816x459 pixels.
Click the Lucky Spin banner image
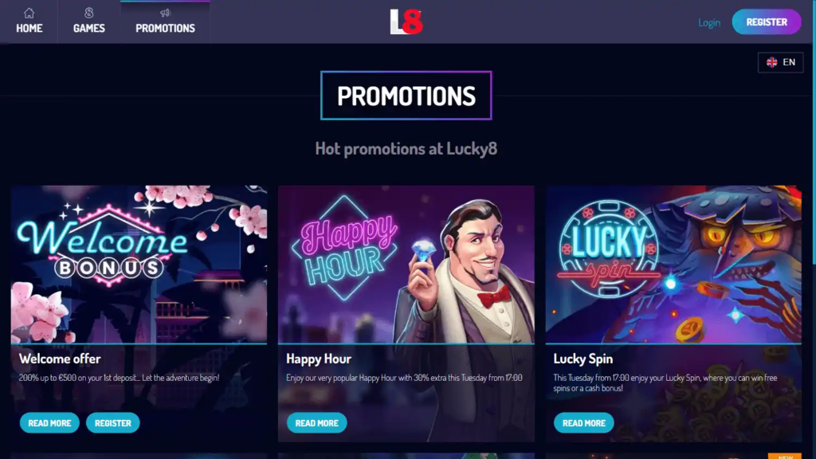(673, 265)
